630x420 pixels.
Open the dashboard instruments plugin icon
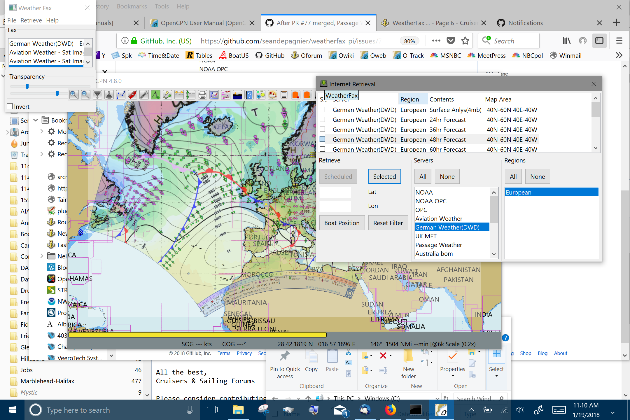261,95
